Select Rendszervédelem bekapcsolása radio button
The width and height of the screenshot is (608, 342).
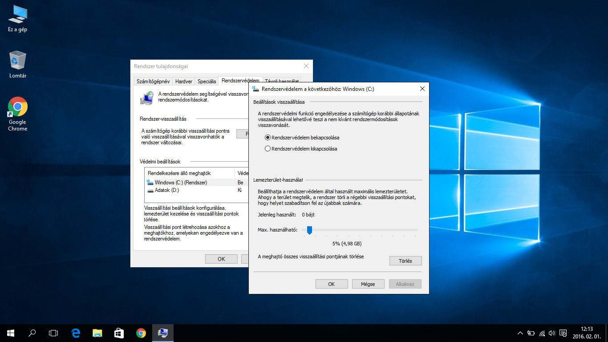coord(268,138)
